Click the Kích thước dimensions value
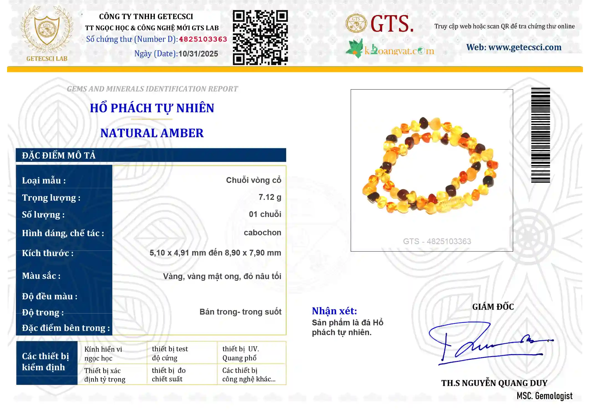This screenshot has height=416, width=590. [x=216, y=253]
